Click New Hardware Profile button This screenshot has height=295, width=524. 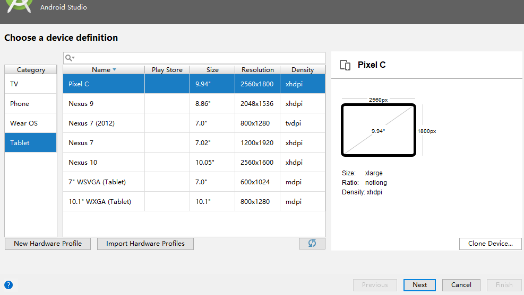48,244
